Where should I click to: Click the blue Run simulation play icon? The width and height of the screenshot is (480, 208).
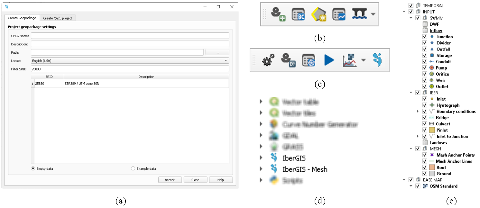tap(328, 60)
